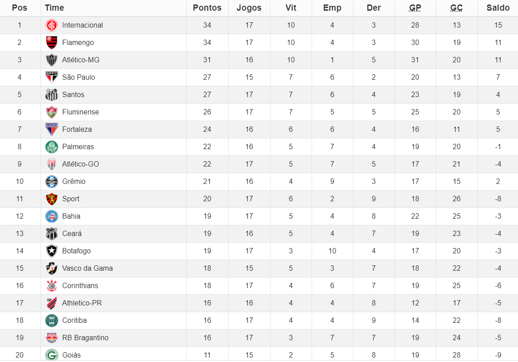Sort table by Pontos column header
This screenshot has height=362, width=518.
(x=207, y=8)
